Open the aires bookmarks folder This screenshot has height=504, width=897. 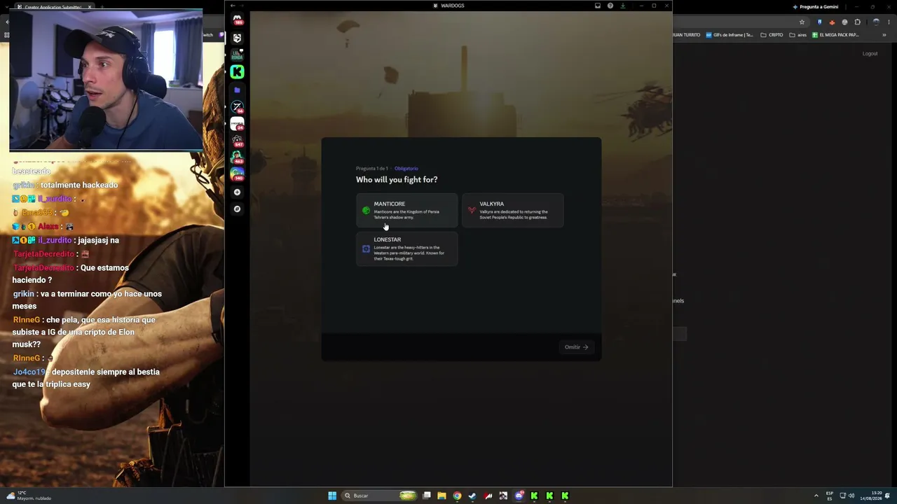tap(797, 35)
